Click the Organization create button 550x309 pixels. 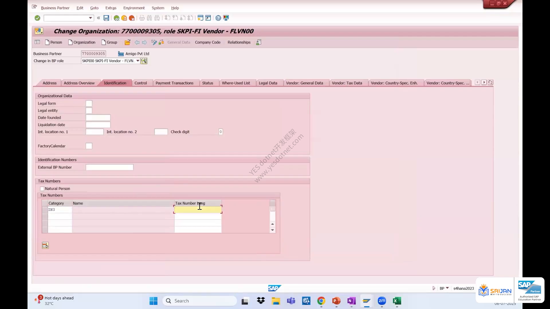point(82,42)
